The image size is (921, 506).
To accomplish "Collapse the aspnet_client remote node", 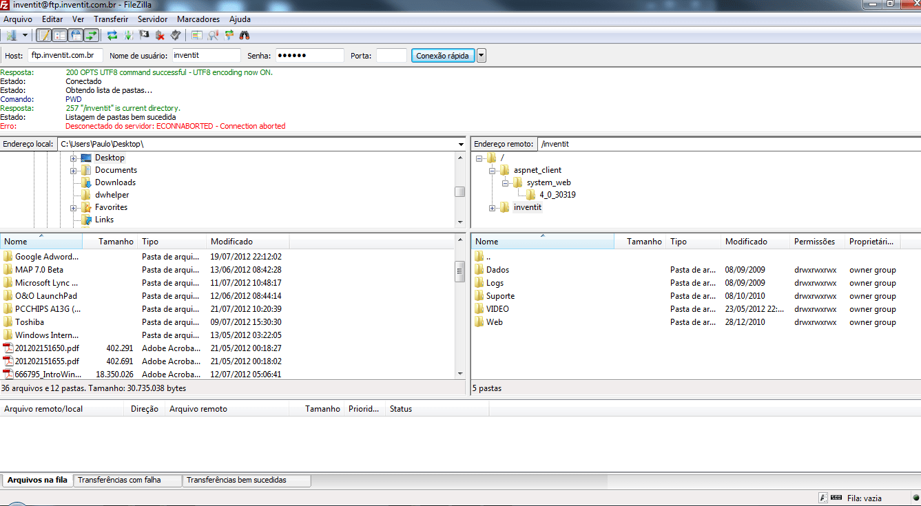I will 493,170.
